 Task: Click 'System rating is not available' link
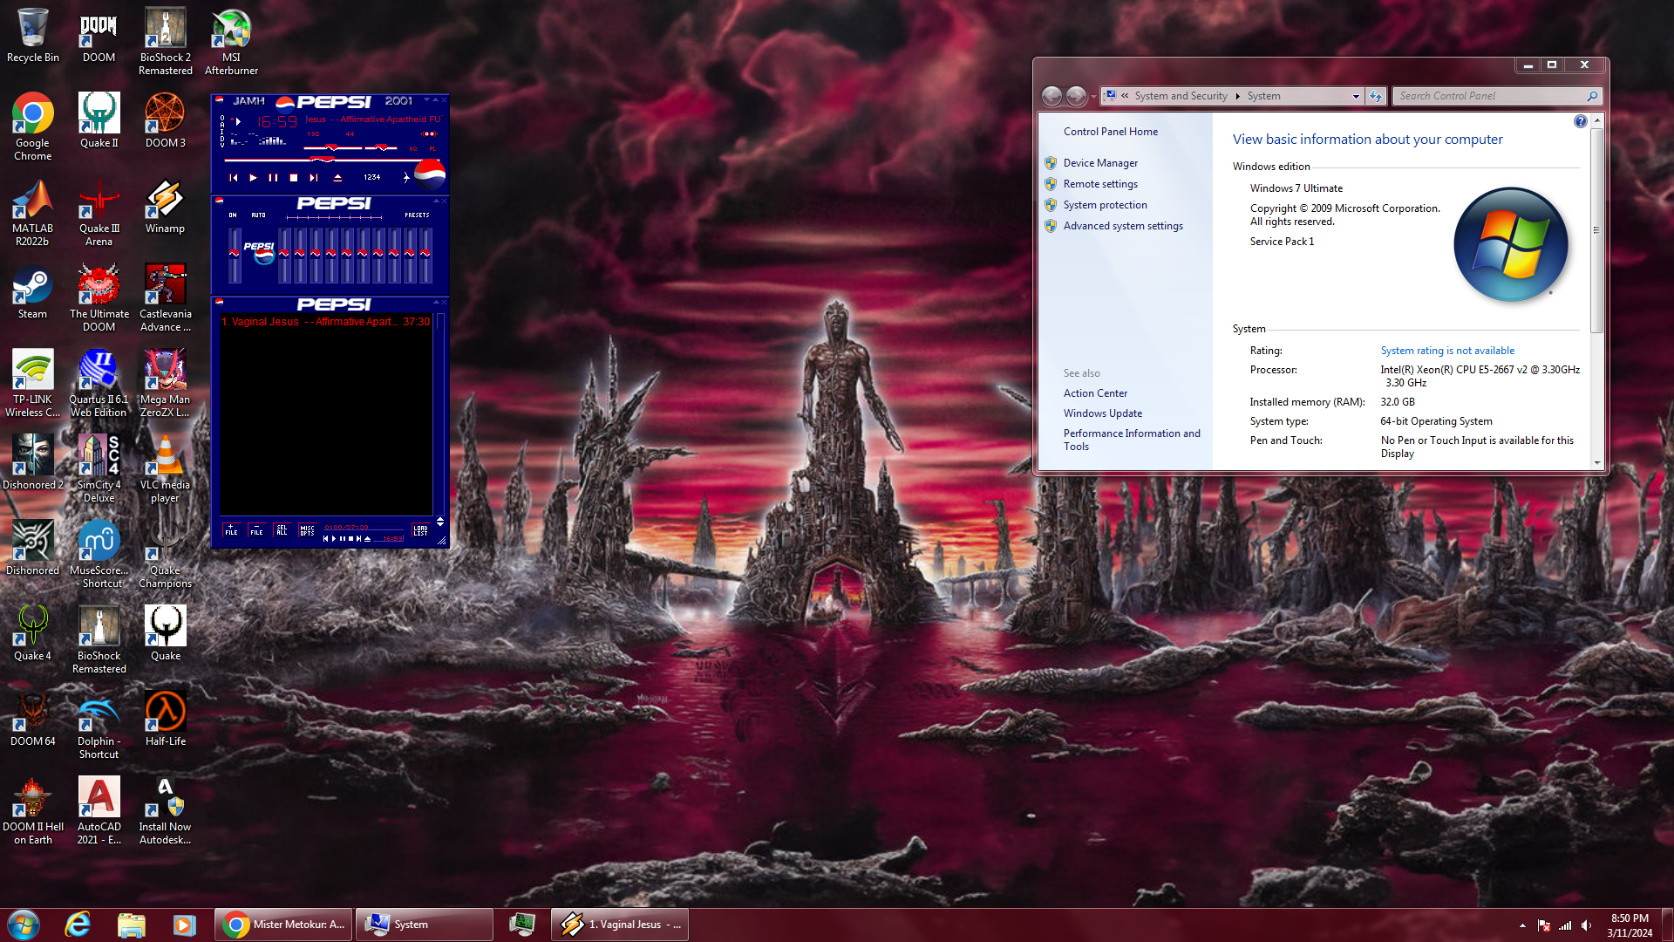coord(1447,351)
